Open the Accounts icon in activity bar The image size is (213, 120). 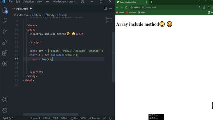tap(5, 100)
